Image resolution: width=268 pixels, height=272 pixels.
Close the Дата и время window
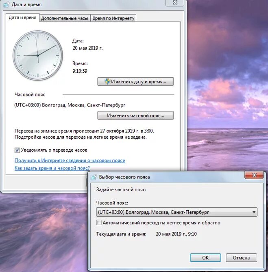tap(175, 3)
